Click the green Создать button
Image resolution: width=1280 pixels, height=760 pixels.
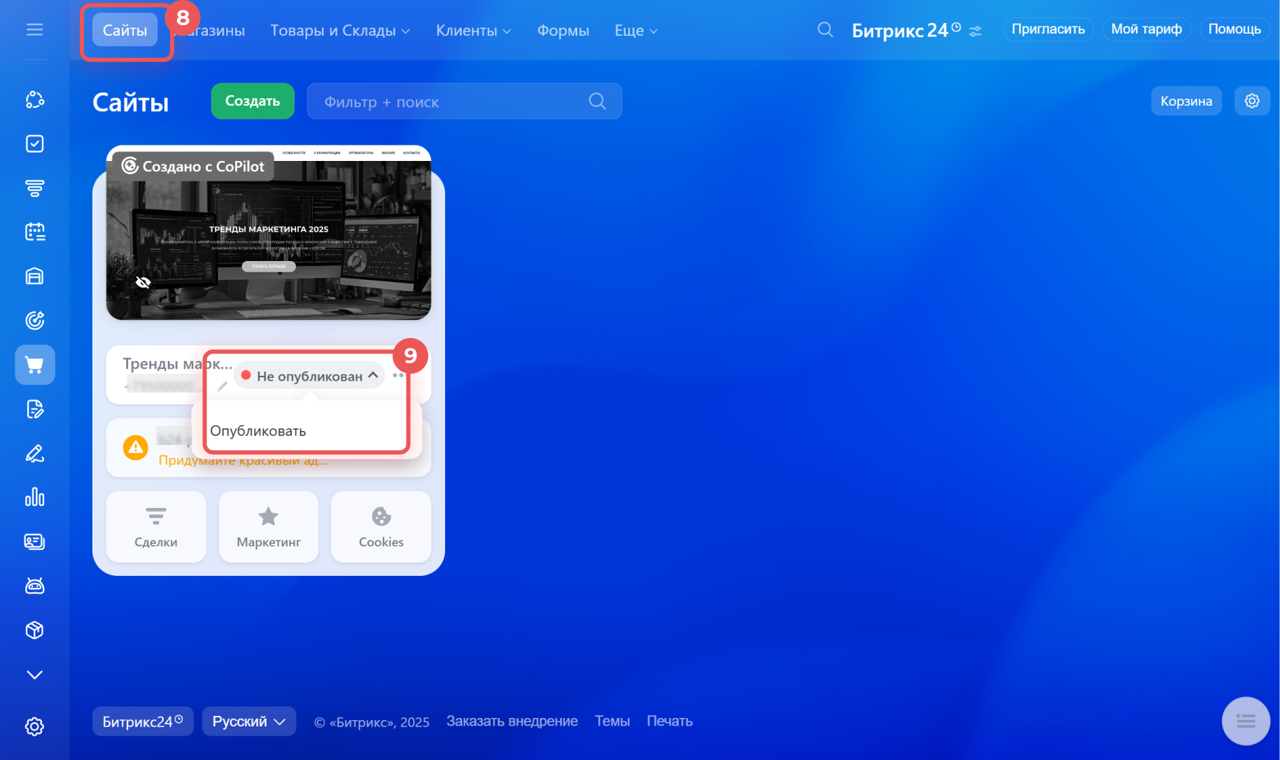[x=253, y=101]
